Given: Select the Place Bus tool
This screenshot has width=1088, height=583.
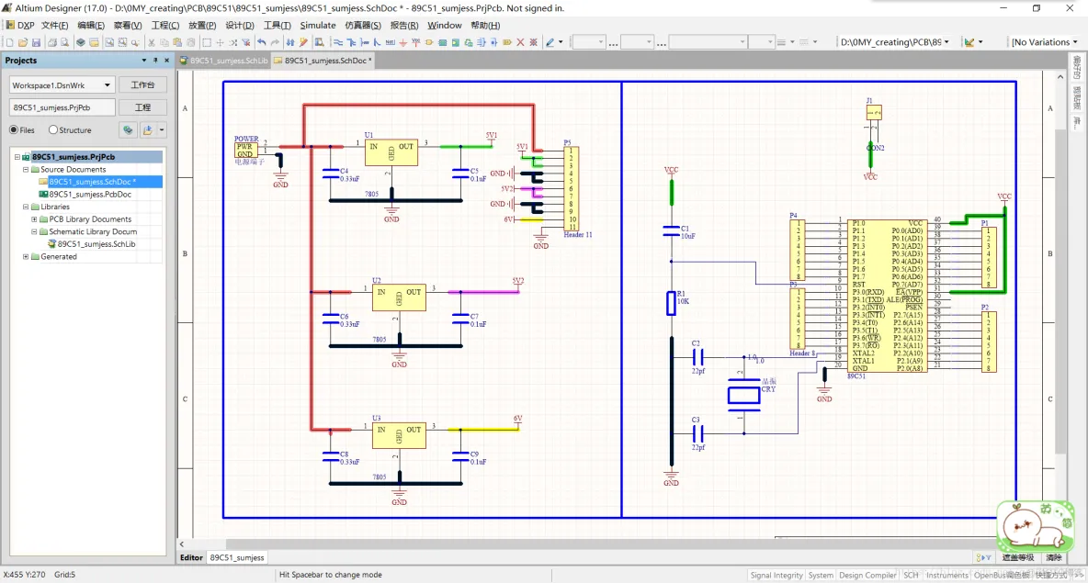Looking at the screenshot, I should tap(351, 42).
